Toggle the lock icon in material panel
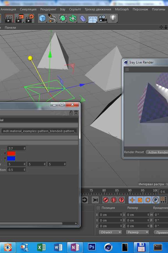Viewport: 168px width, 253px height. point(71,113)
